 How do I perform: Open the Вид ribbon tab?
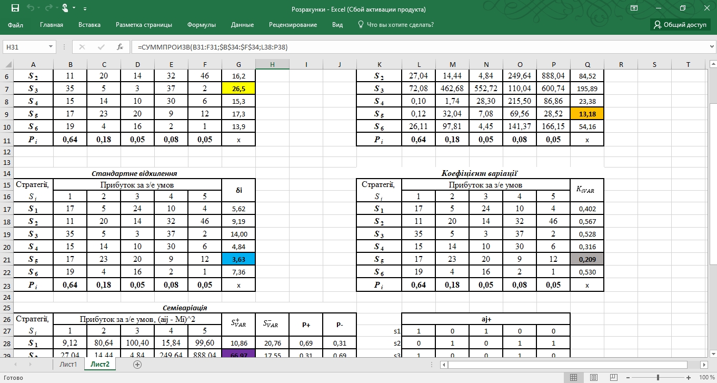point(337,25)
